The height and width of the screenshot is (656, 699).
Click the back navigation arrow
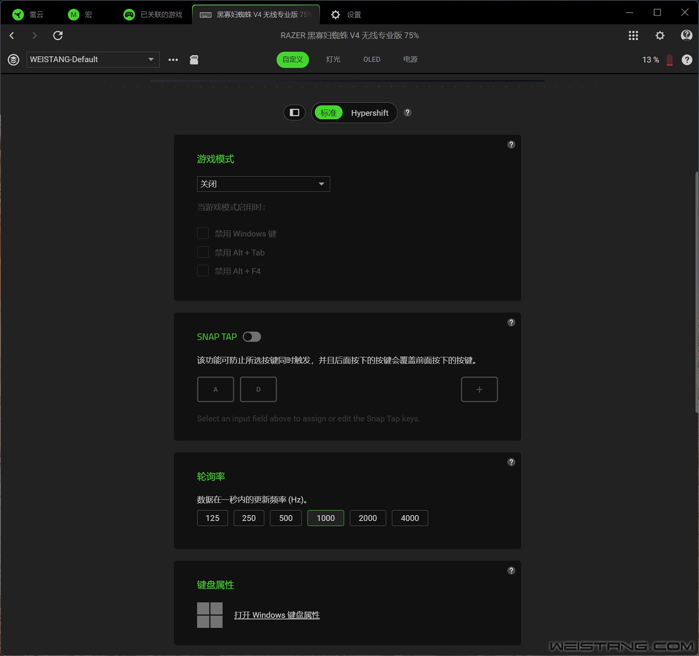point(12,35)
